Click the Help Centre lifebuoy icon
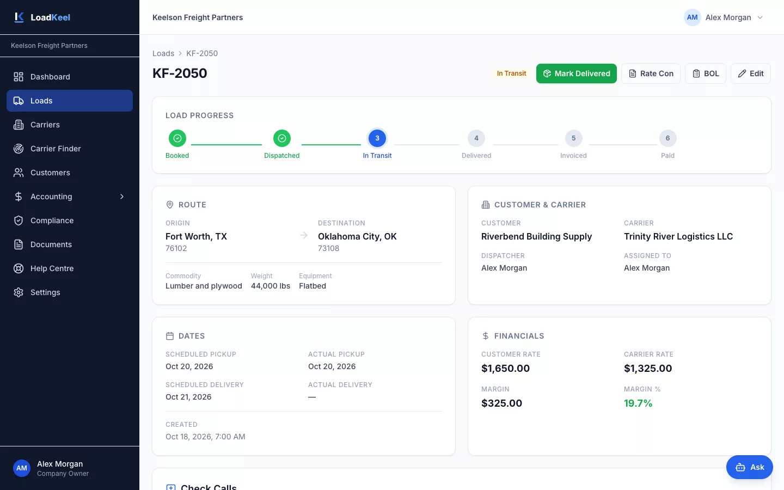Viewport: 784px width, 490px height. pyautogui.click(x=19, y=268)
